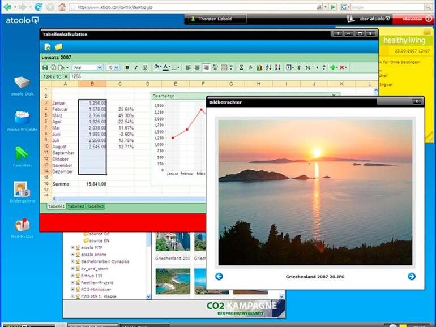Click the sort descending icon
Image resolution: width=436 pixels, height=327 pixels.
click(277, 67)
